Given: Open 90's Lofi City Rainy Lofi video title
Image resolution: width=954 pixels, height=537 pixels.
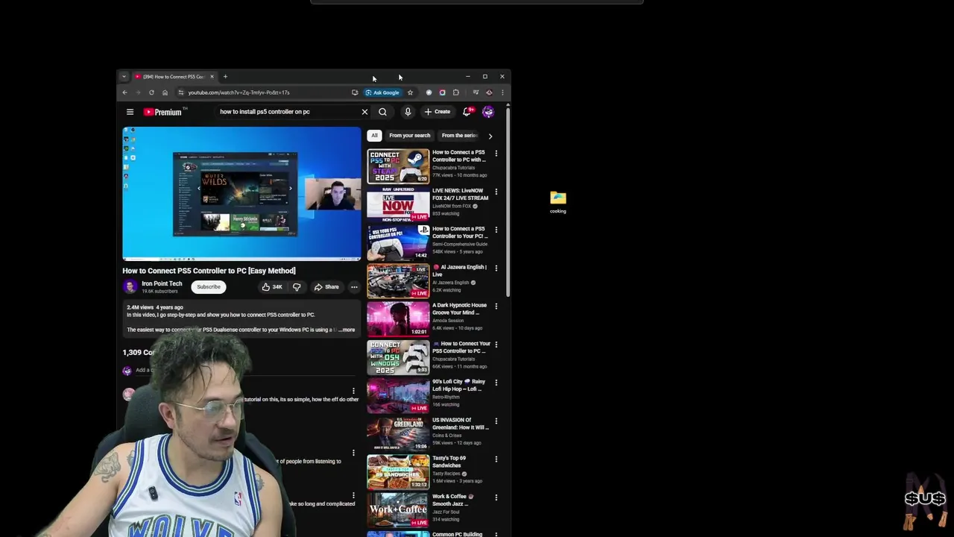Looking at the screenshot, I should pyautogui.click(x=458, y=386).
